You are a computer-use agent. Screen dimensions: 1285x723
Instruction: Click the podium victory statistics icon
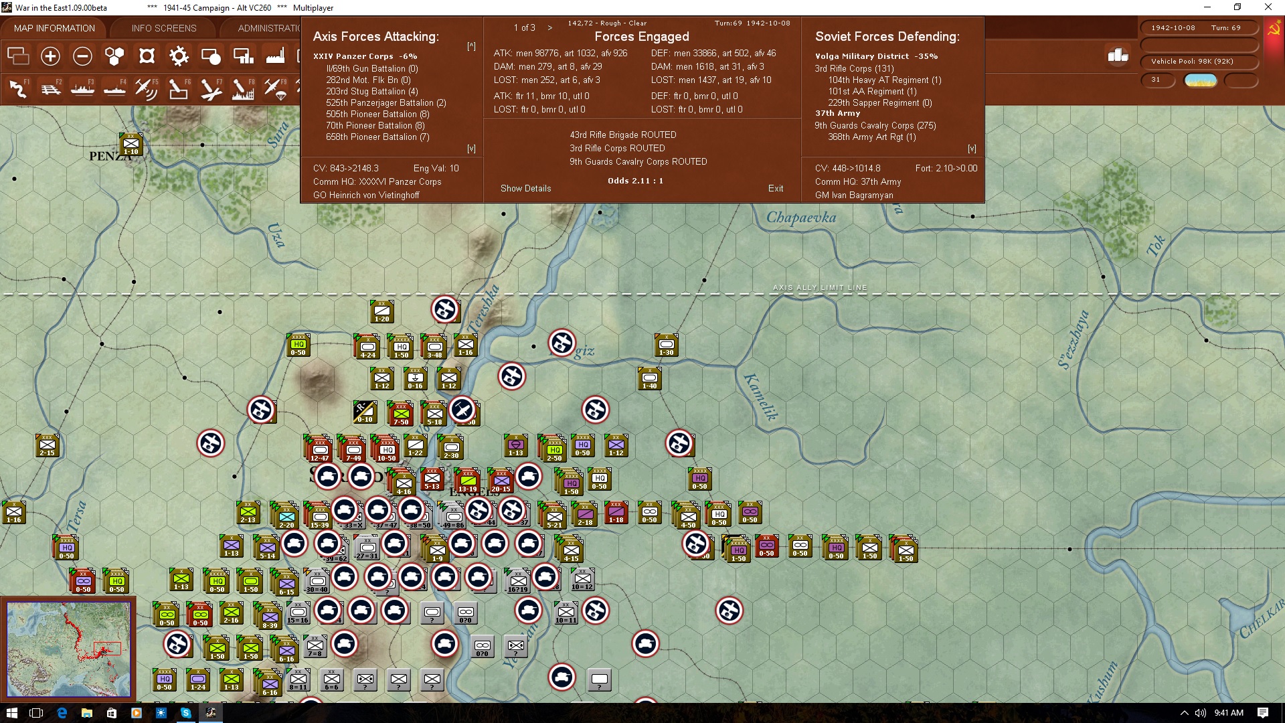pyautogui.click(x=1118, y=55)
